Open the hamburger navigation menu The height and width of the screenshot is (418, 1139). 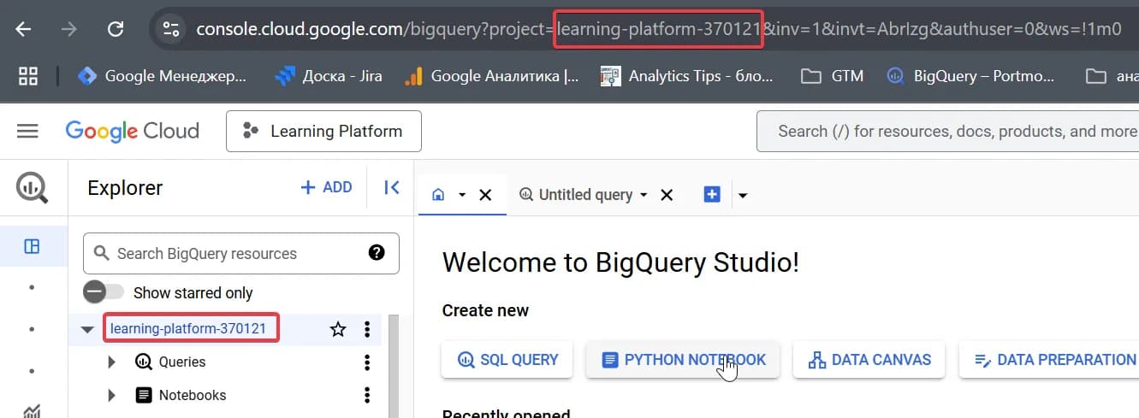(x=28, y=131)
